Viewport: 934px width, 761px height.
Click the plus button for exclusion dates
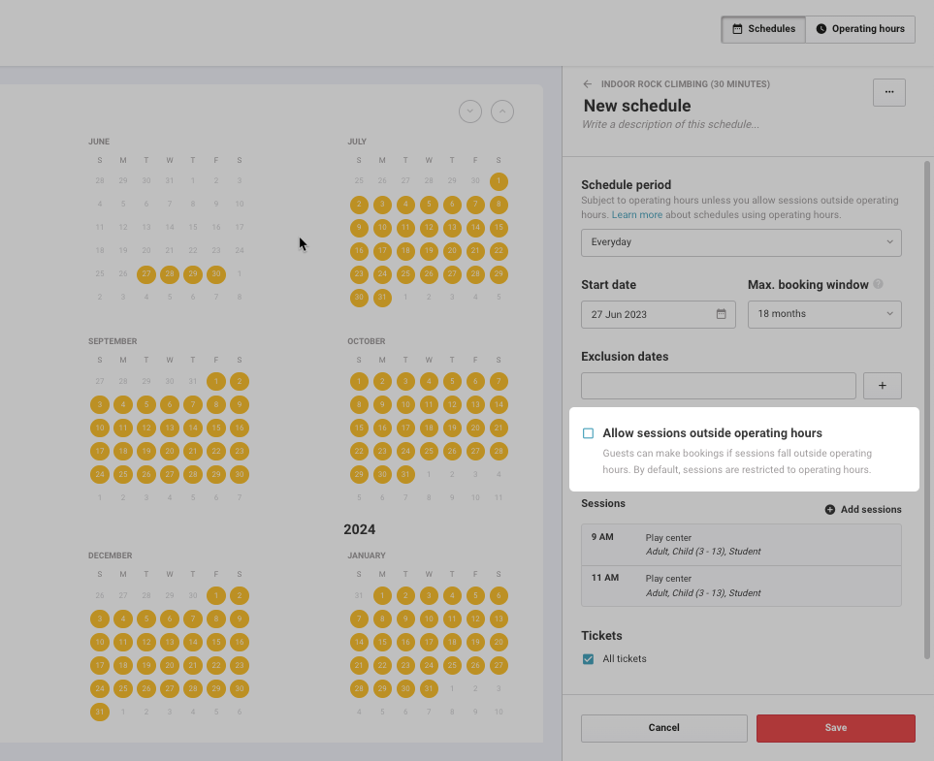(882, 385)
